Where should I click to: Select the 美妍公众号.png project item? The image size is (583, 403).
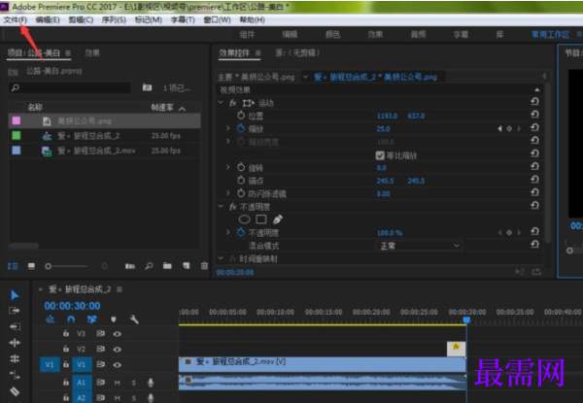[x=105, y=121]
